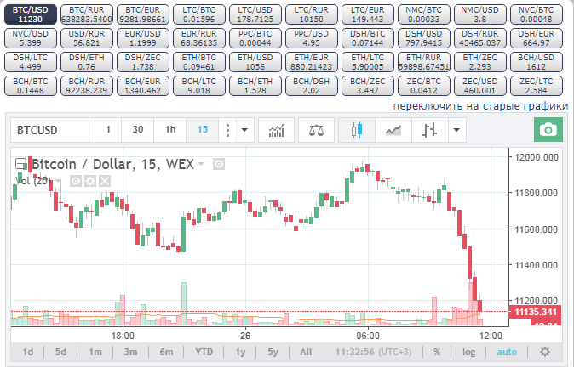Image resolution: width=574 pixels, height=367 pixels.
Task: Select the Candles chart style icon
Action: coord(357,130)
